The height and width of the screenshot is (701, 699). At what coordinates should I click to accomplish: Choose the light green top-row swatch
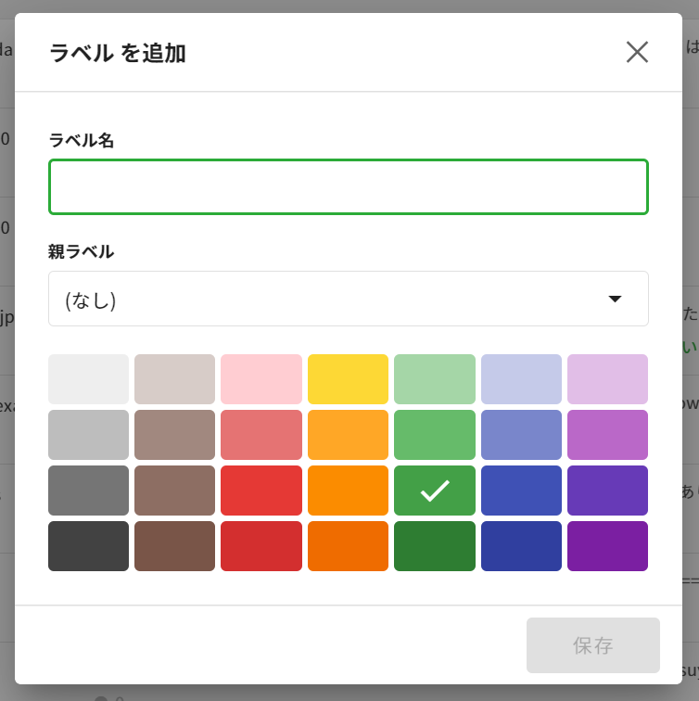435,379
